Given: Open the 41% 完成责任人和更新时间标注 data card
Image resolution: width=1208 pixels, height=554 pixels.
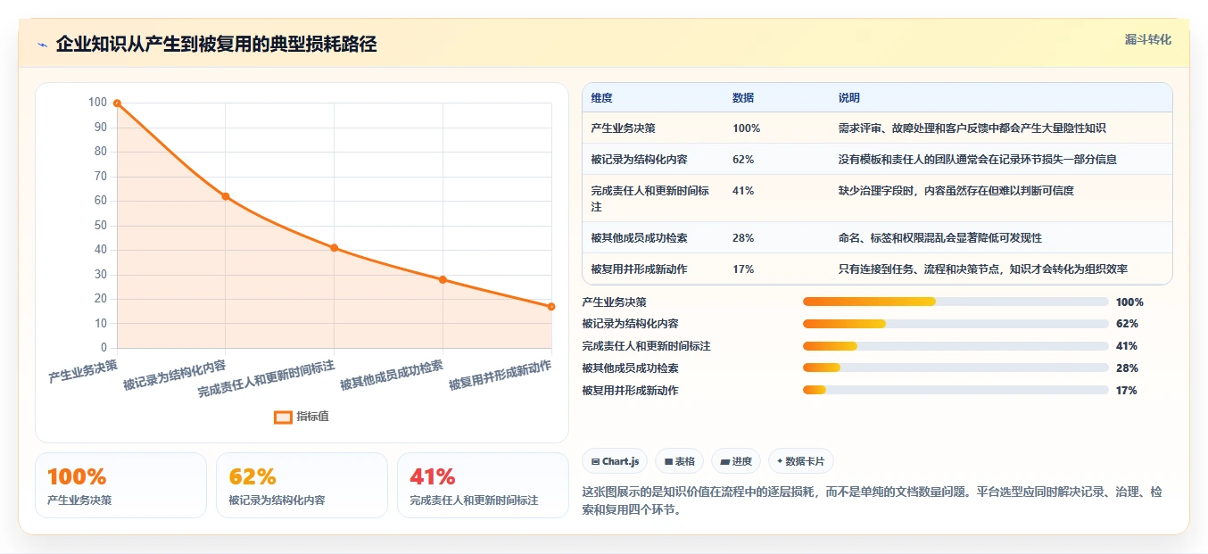Looking at the screenshot, I should pyautogui.click(x=483, y=485).
